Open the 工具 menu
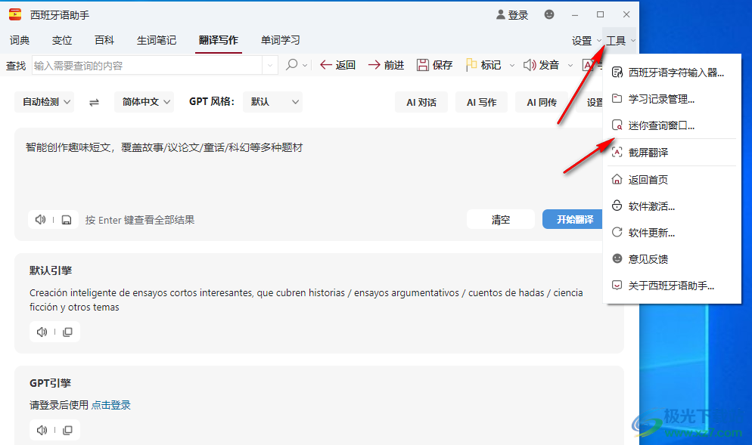This screenshot has height=445, width=752. point(620,41)
